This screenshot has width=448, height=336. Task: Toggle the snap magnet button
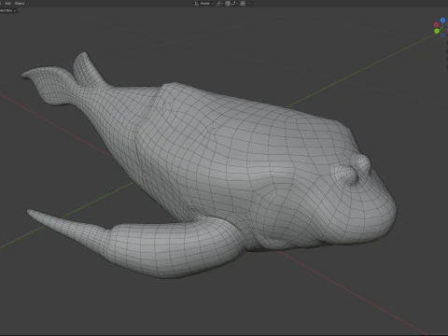click(228, 4)
